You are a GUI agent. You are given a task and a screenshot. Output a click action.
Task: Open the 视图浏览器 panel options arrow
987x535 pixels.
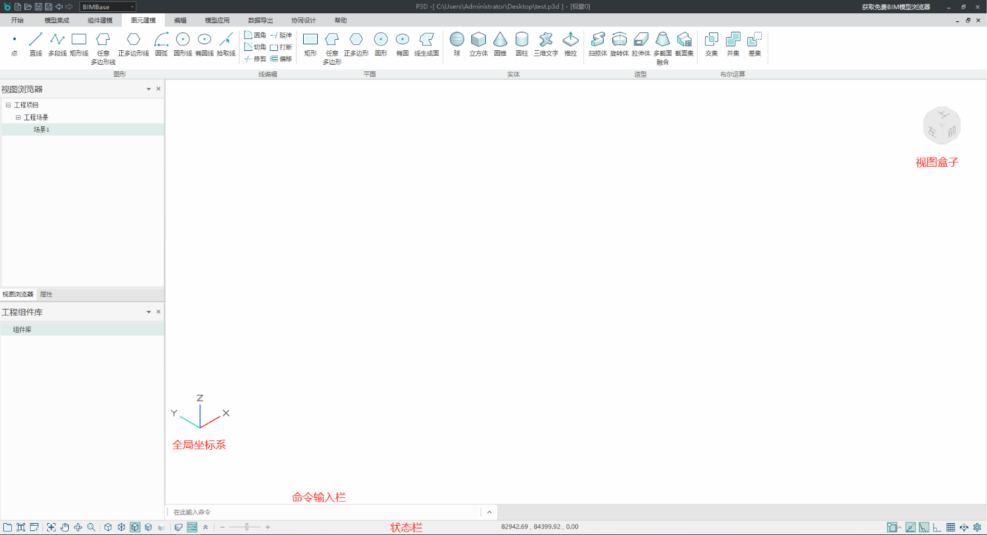point(148,89)
